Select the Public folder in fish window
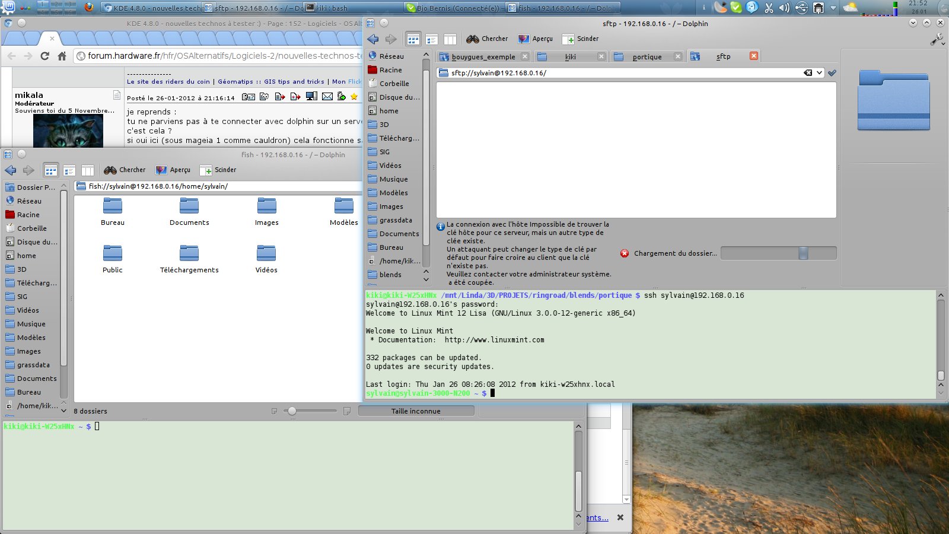This screenshot has height=534, width=949. [113, 259]
